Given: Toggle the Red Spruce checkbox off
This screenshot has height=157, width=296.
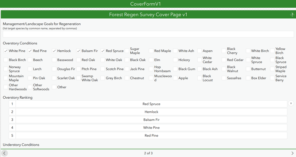Looking at the screenshot, I should pyautogui.click(x=103, y=51).
